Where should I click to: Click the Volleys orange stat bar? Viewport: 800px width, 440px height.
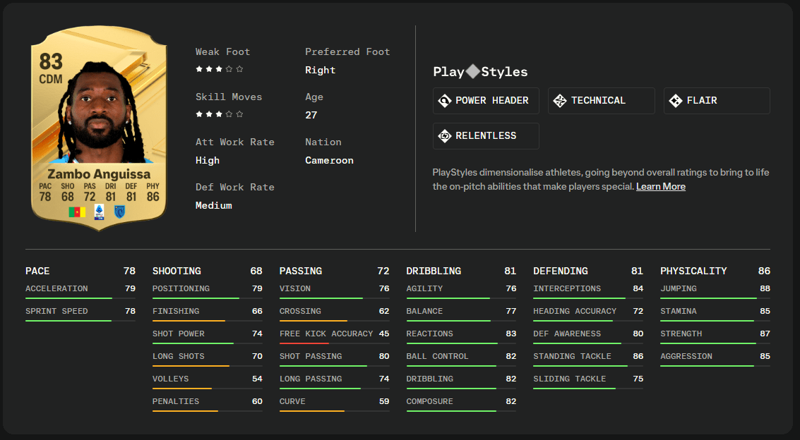point(207,389)
